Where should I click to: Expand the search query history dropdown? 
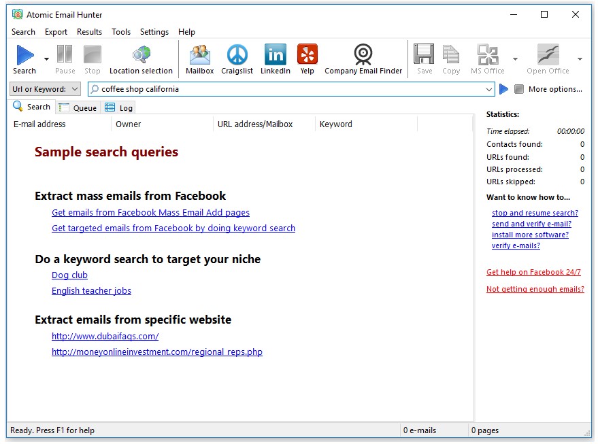tap(489, 88)
